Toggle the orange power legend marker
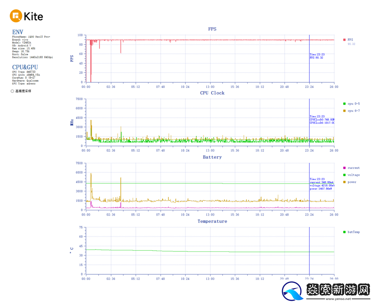Image resolution: width=374 pixels, height=303 pixels. (x=344, y=182)
